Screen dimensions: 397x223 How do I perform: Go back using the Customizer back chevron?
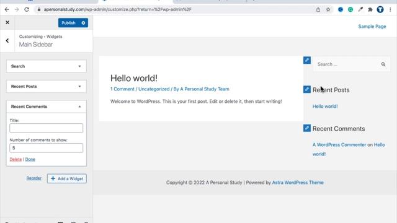coord(7,41)
